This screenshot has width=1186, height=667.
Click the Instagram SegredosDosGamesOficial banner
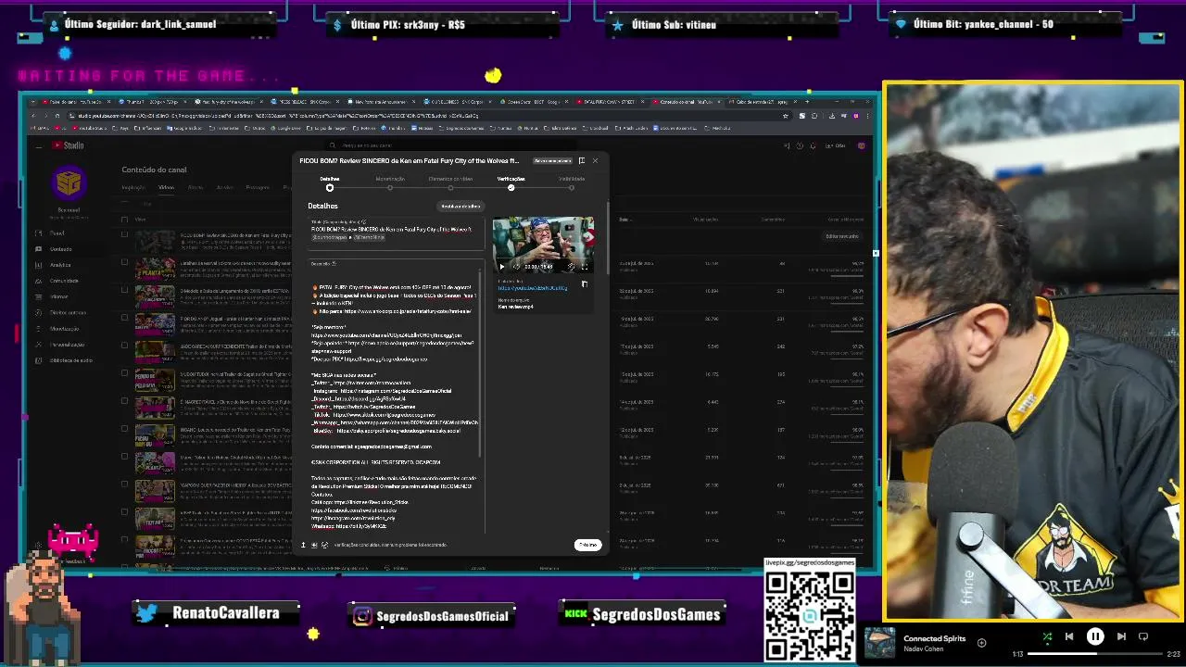432,615
